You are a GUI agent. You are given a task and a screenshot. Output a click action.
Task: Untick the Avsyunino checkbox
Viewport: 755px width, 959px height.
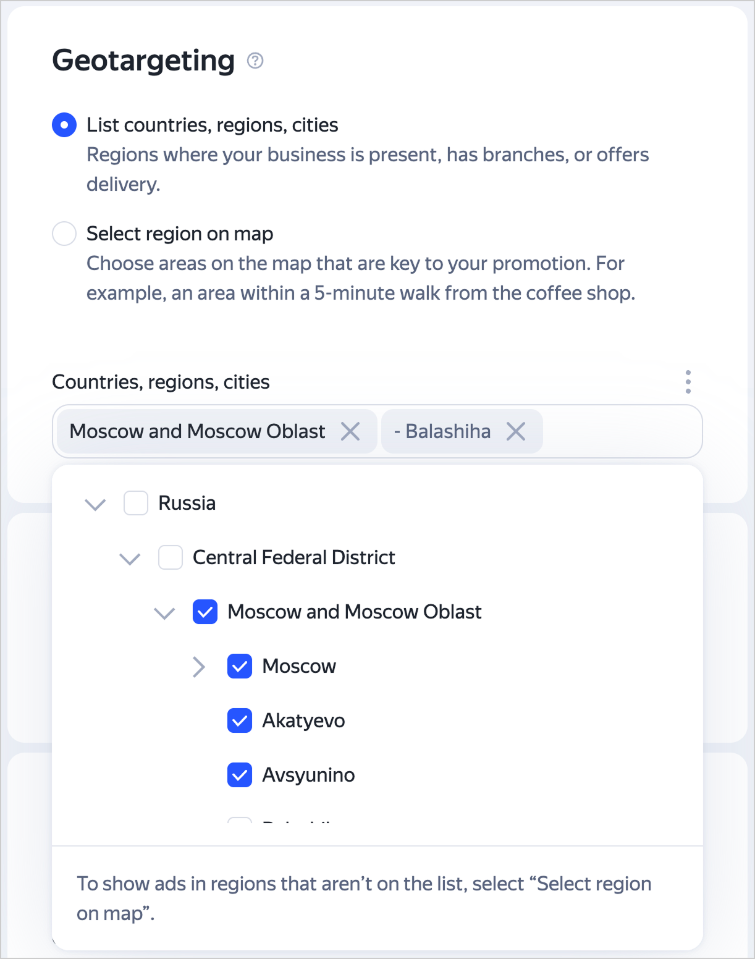pyautogui.click(x=240, y=775)
